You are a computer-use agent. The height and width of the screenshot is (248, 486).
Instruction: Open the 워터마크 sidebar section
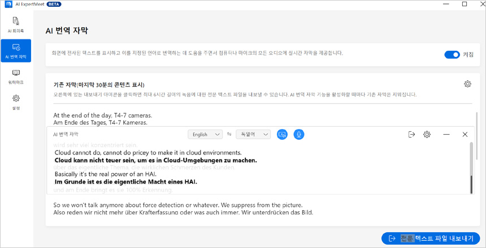(x=16, y=77)
